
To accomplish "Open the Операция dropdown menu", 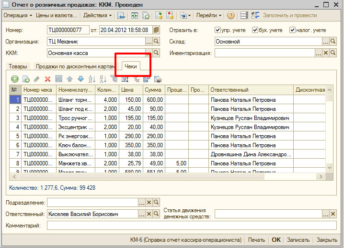I will tap(18, 15).
